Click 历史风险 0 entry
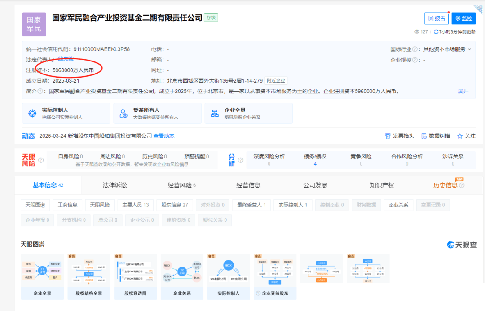Viewport: 485px width, 311px height. 154,157
